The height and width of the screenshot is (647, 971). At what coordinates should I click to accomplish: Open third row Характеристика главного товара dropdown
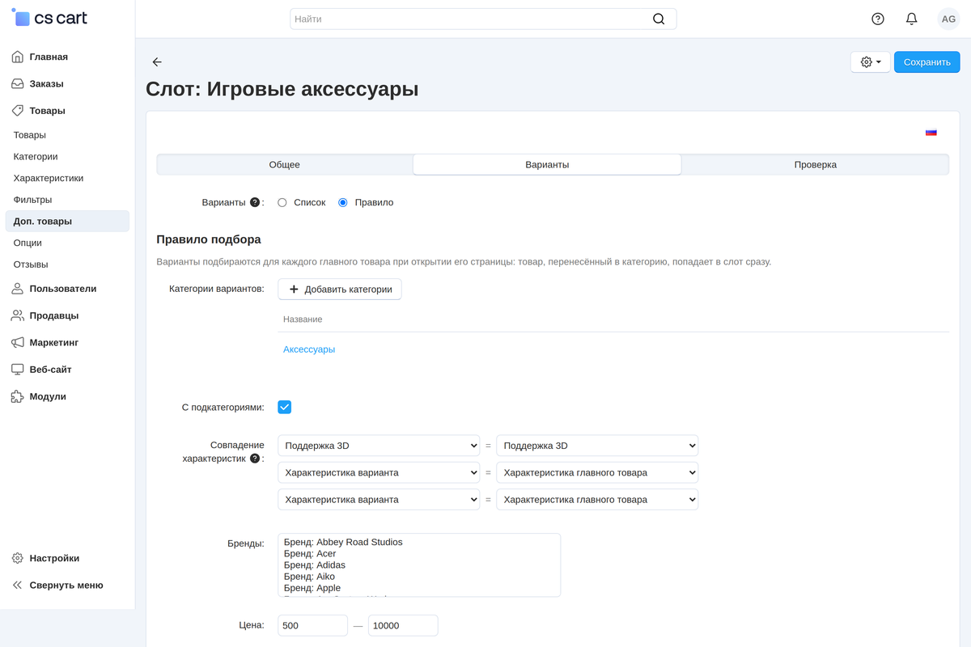[597, 500]
